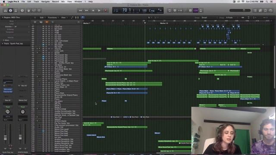Open the Apple Loops browser icon
Screen dimensions: 276x155
click(x=266, y=10)
